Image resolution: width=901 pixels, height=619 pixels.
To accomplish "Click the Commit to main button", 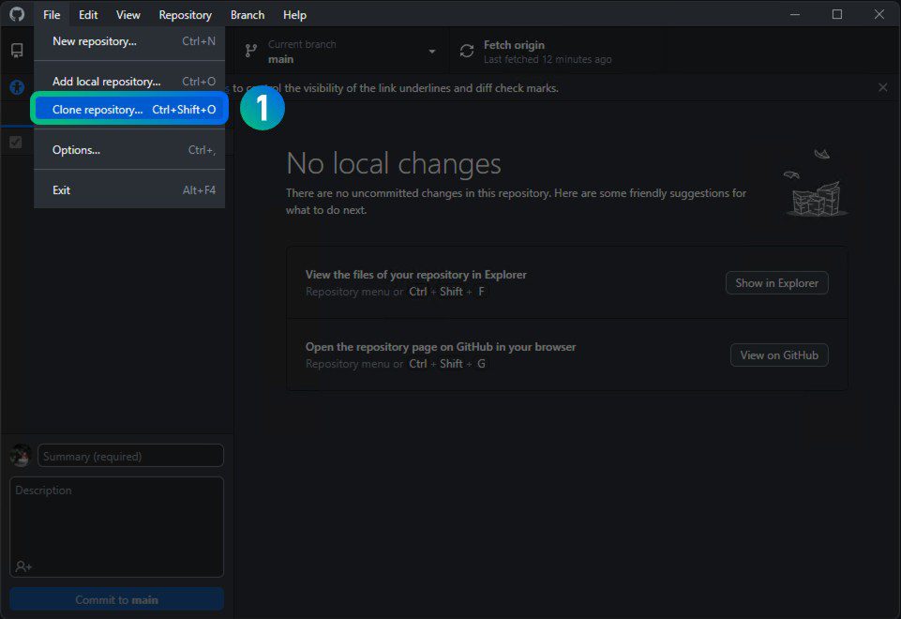I will tap(116, 599).
